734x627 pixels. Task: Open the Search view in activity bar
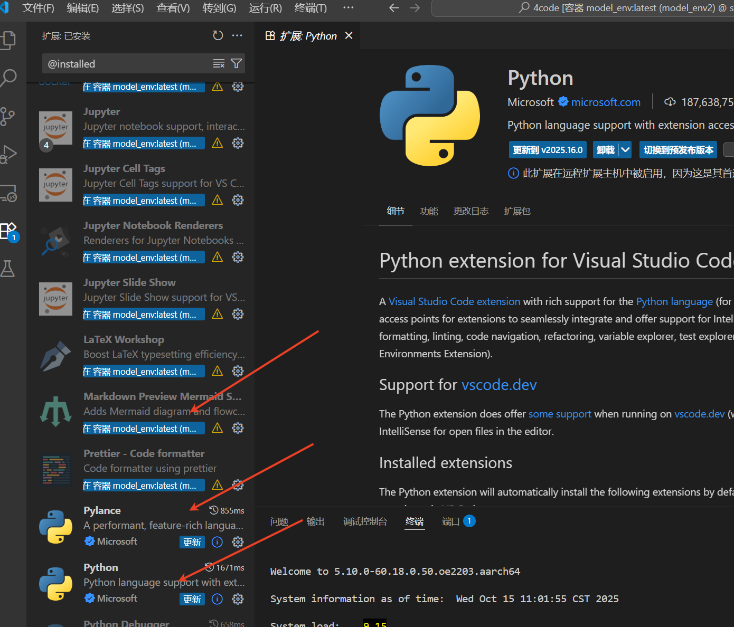(8, 78)
